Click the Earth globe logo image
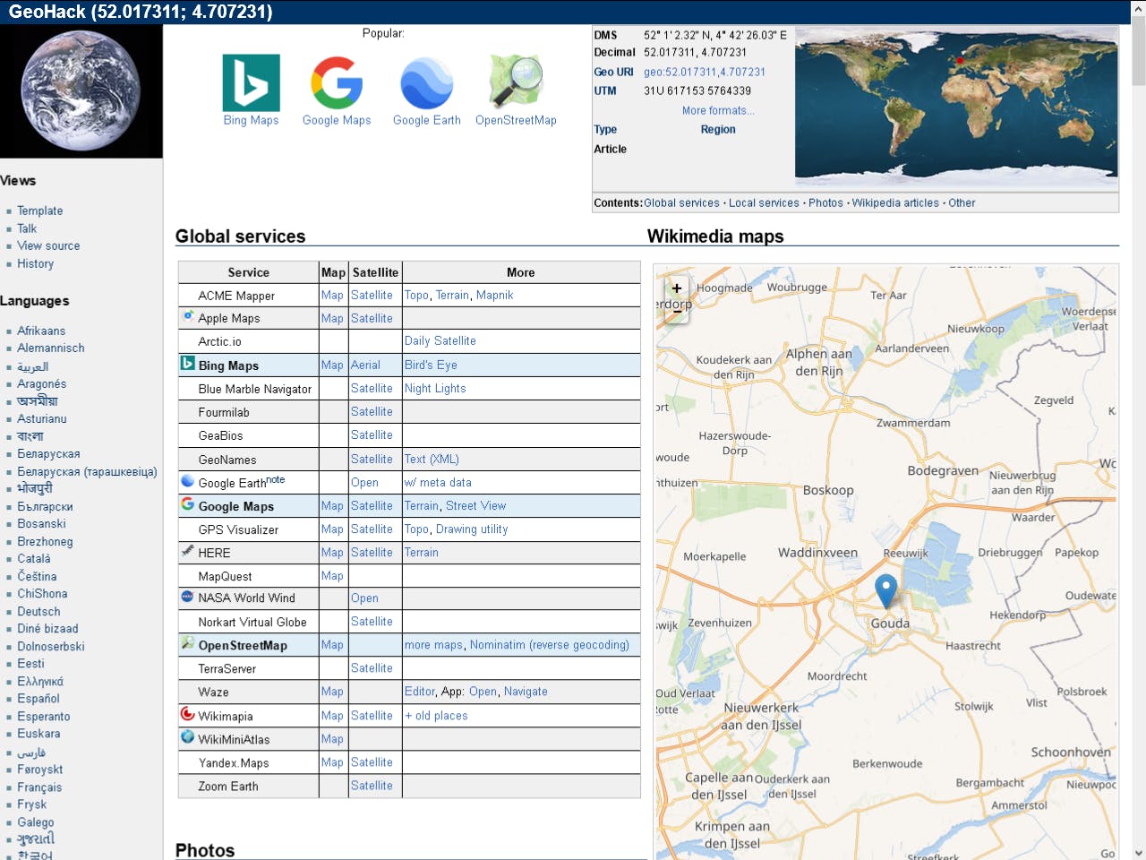Viewport: 1146px width, 860px height. coord(81,90)
